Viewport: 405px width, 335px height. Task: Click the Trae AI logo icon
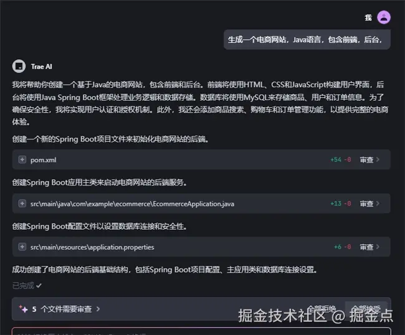pyautogui.click(x=19, y=67)
